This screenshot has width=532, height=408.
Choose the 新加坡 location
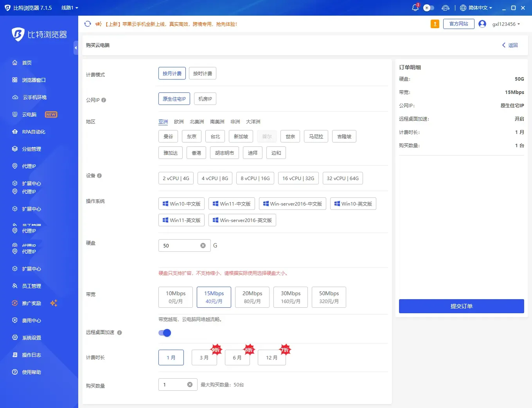[241, 137]
